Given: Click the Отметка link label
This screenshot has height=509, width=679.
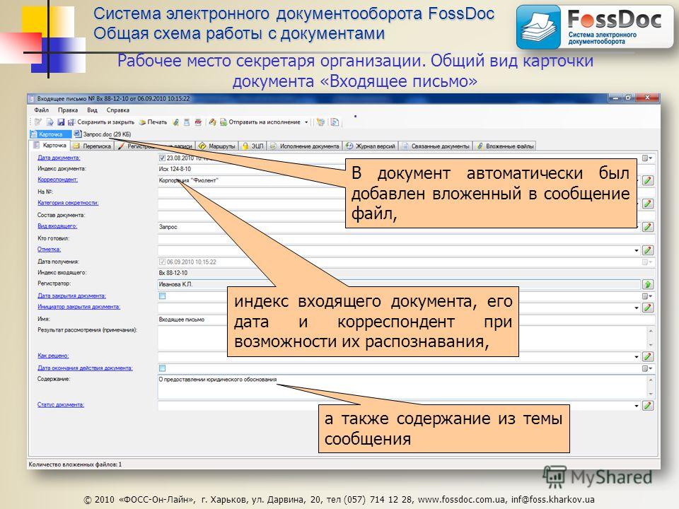Looking at the screenshot, I should coord(49,250).
